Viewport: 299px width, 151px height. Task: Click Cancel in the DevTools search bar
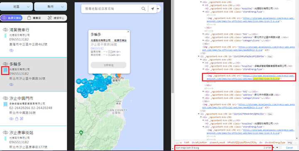click(289, 148)
